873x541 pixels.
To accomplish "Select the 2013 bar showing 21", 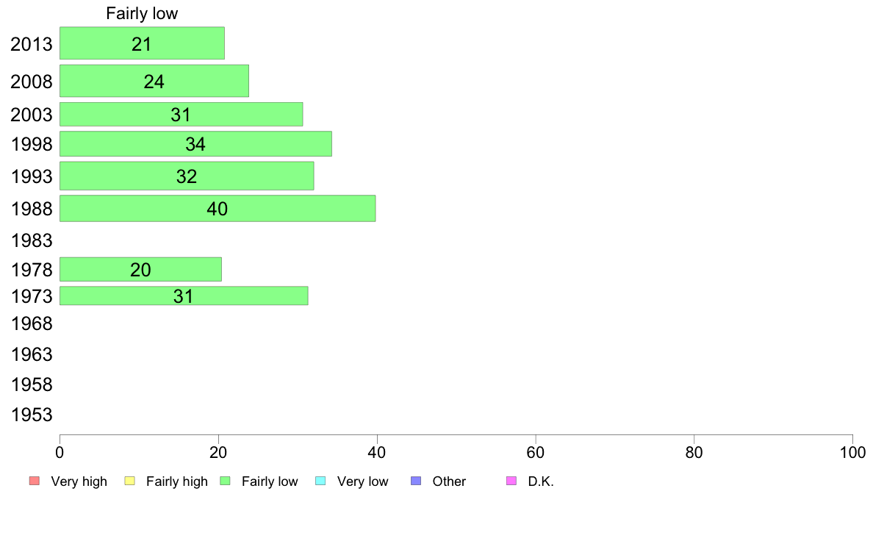I will (142, 43).
